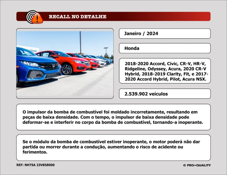The image size is (227, 175).
Task: Select the Honda manufacturer field
Action: click(x=165, y=48)
